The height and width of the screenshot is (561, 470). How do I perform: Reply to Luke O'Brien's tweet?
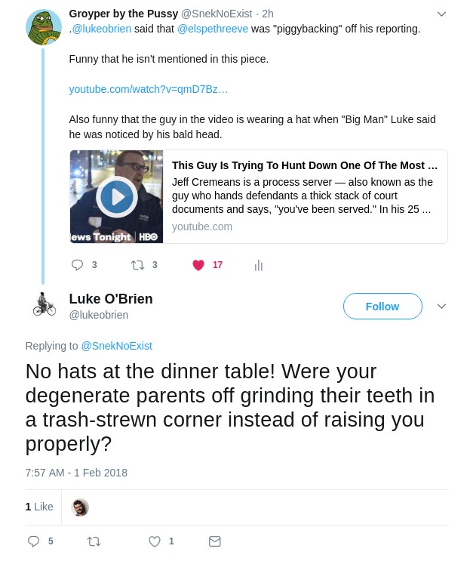tap(33, 541)
